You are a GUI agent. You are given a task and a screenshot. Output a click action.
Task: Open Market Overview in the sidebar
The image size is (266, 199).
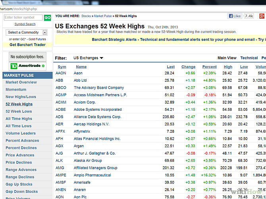coord(21,82)
